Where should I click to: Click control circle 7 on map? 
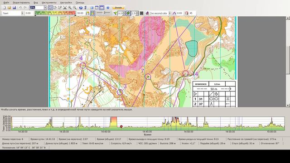(148, 77)
